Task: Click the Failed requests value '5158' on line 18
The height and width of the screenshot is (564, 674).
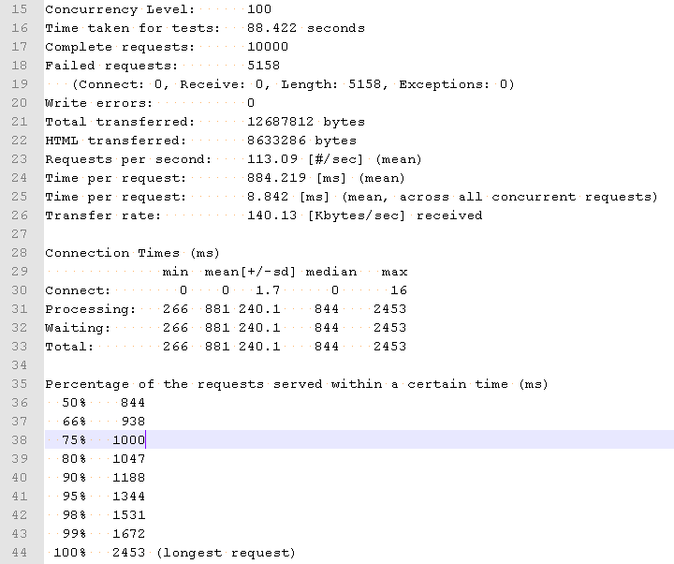Action: [x=263, y=66]
